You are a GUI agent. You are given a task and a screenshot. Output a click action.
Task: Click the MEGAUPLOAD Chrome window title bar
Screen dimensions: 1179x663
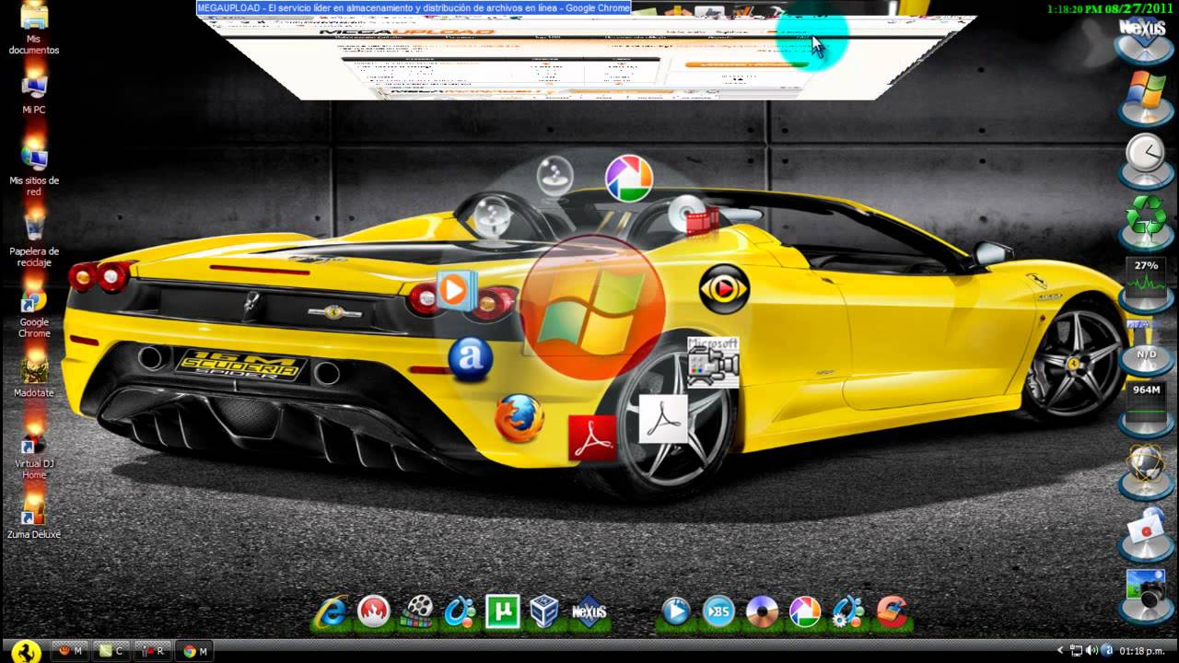414,7
